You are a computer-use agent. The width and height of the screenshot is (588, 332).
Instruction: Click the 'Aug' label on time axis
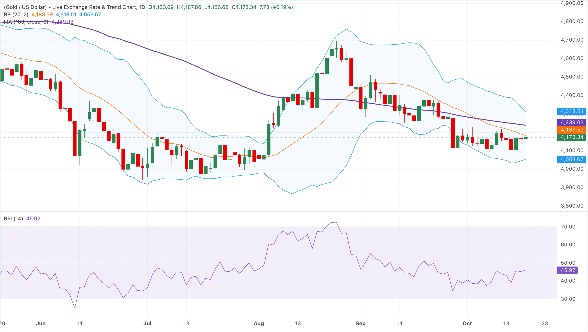click(x=259, y=323)
